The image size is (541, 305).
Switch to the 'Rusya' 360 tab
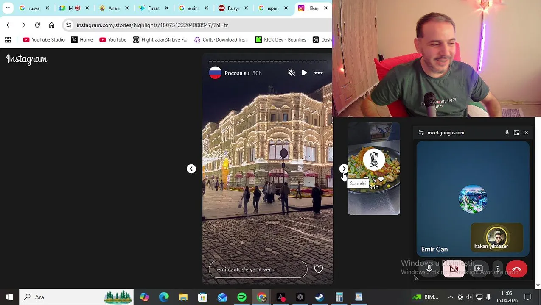pos(233,8)
